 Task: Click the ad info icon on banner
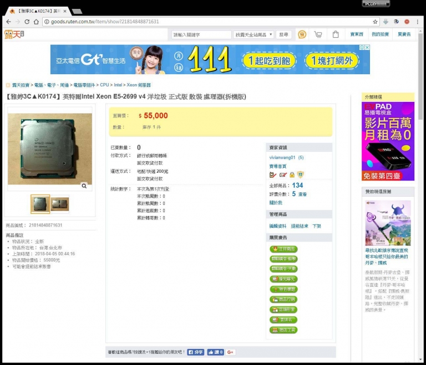point(362,47)
